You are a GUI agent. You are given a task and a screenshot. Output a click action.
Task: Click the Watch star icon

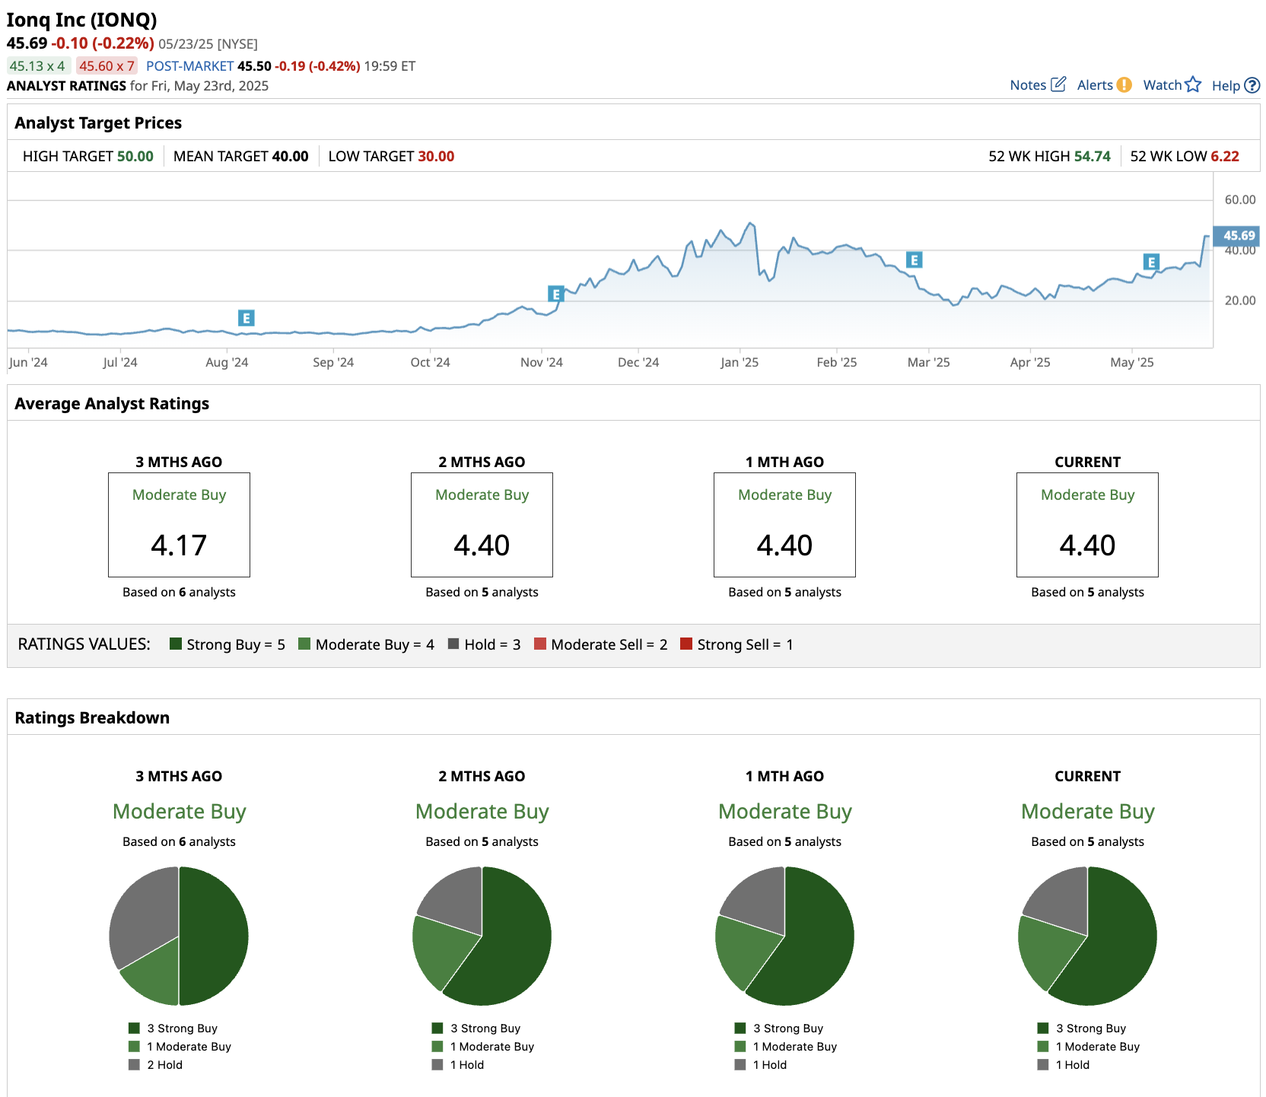[x=1193, y=84]
